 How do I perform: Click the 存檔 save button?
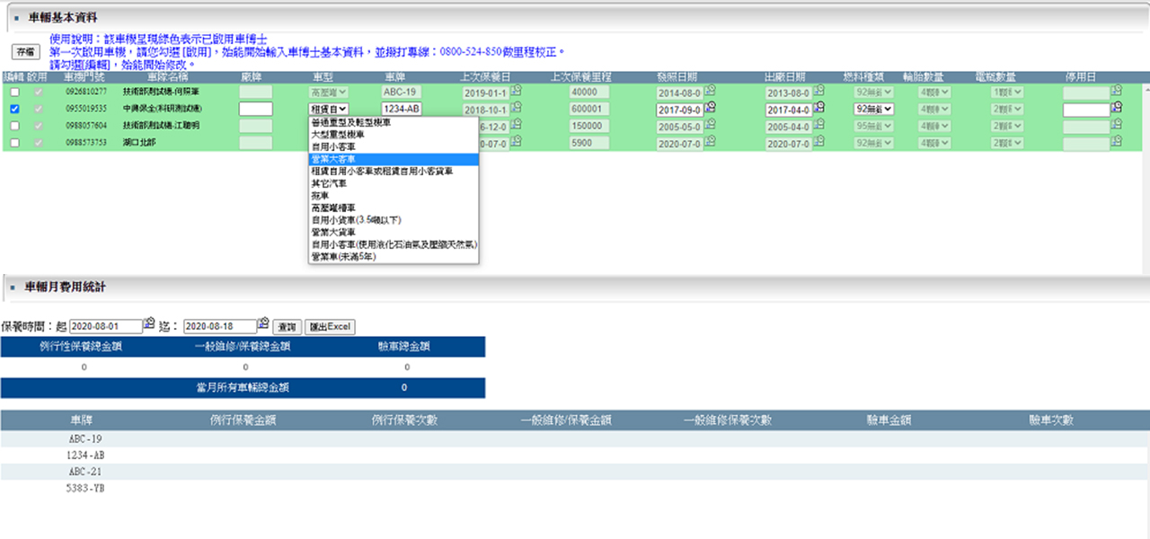click(x=24, y=52)
